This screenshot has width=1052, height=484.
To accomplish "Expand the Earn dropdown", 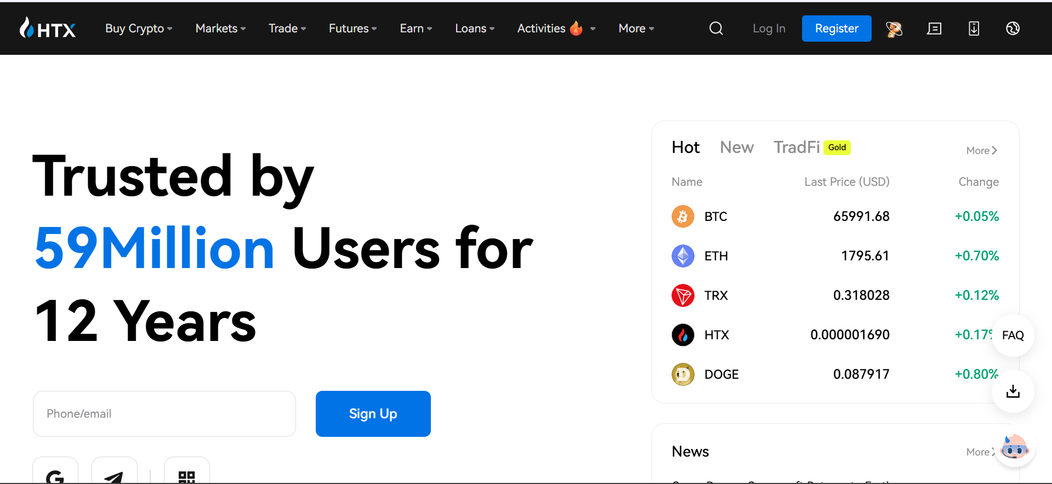I will tap(416, 29).
